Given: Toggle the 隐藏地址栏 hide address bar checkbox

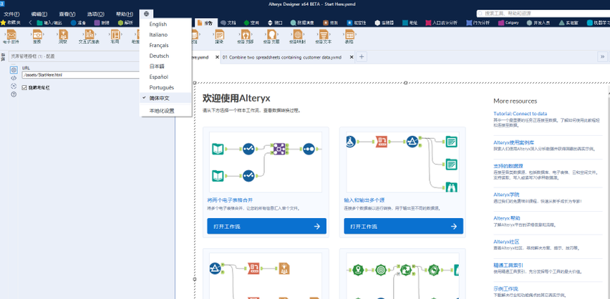Looking at the screenshot, I should click(24, 88).
